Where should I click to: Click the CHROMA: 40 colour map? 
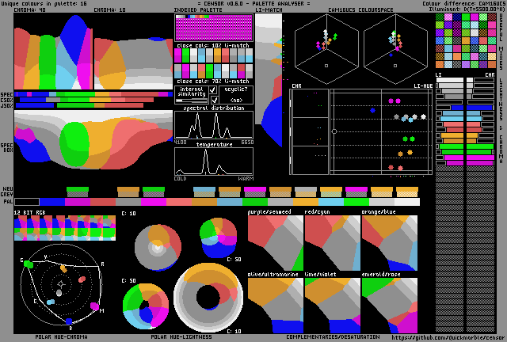point(54,51)
